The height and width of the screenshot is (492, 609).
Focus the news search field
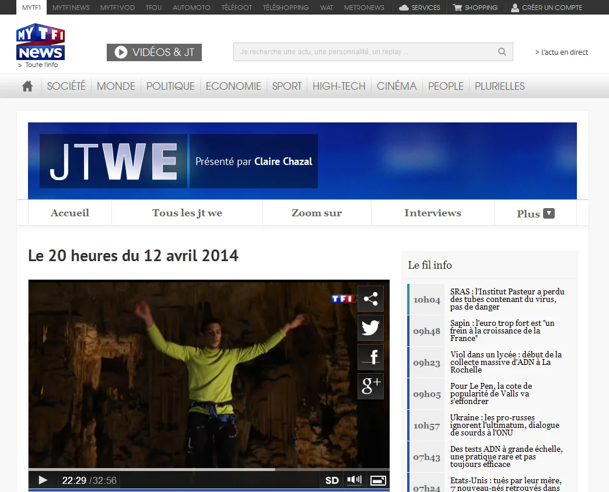click(373, 52)
